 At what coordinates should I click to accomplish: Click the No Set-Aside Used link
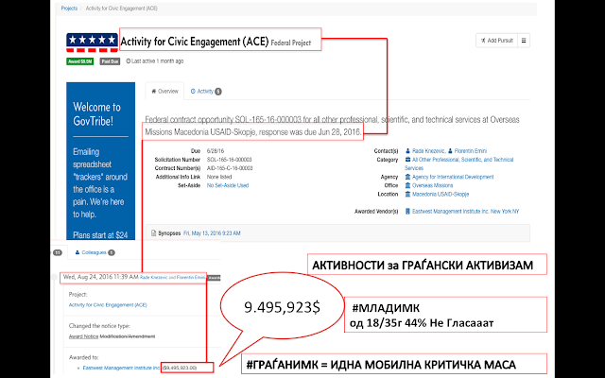pos(228,185)
